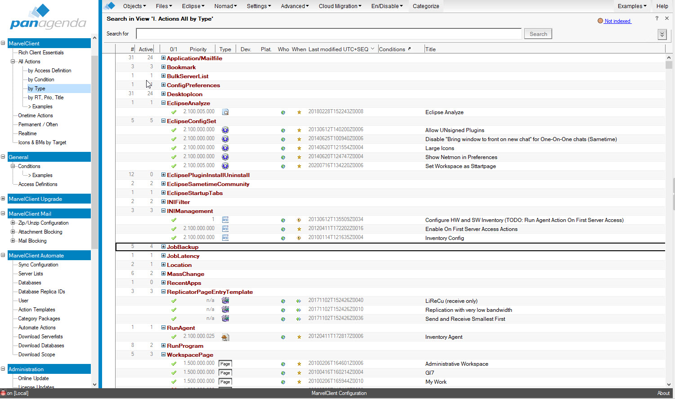Click the sidebar vertical scrollbar thumb
This screenshot has width=675, height=399.
pyautogui.click(x=94, y=152)
